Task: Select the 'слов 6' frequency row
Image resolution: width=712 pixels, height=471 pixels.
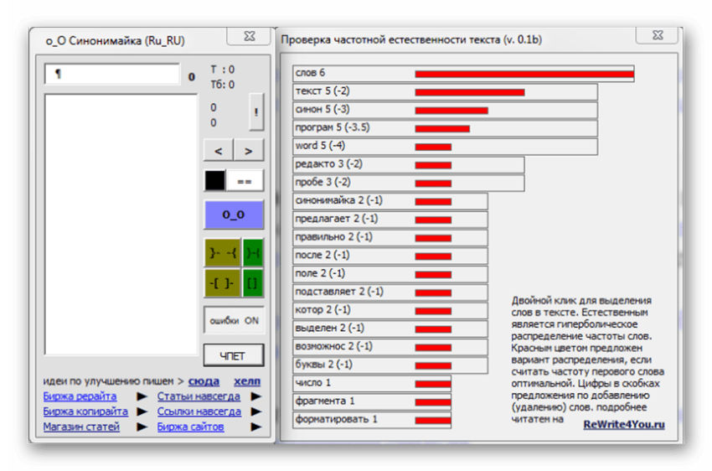Action: (463, 73)
